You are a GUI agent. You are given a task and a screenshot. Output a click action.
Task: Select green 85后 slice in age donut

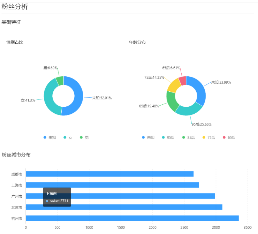pos(171,101)
